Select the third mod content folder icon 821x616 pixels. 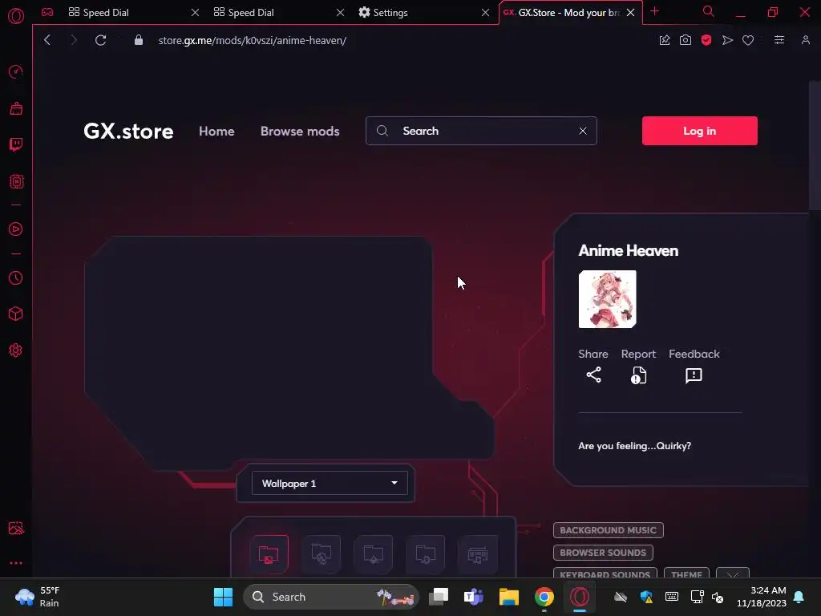374,553
